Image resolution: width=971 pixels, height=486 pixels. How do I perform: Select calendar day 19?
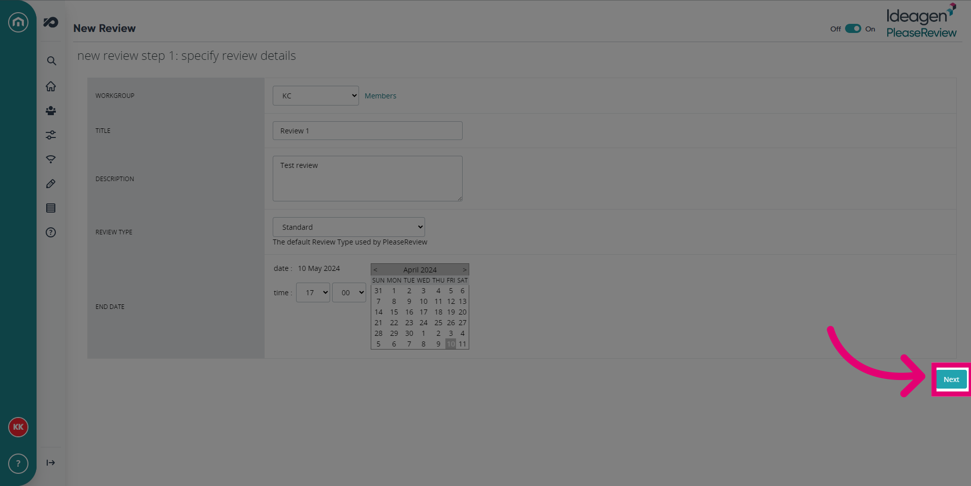click(x=451, y=312)
